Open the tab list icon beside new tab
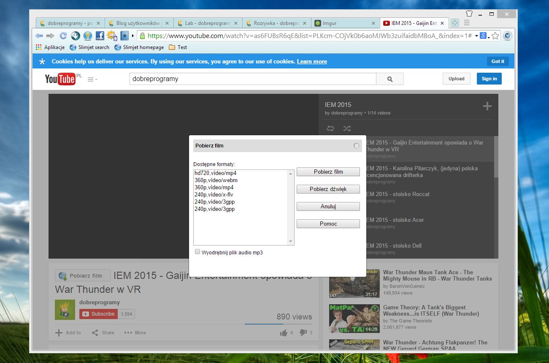Screen dimensions: 549x363 pos(467,23)
